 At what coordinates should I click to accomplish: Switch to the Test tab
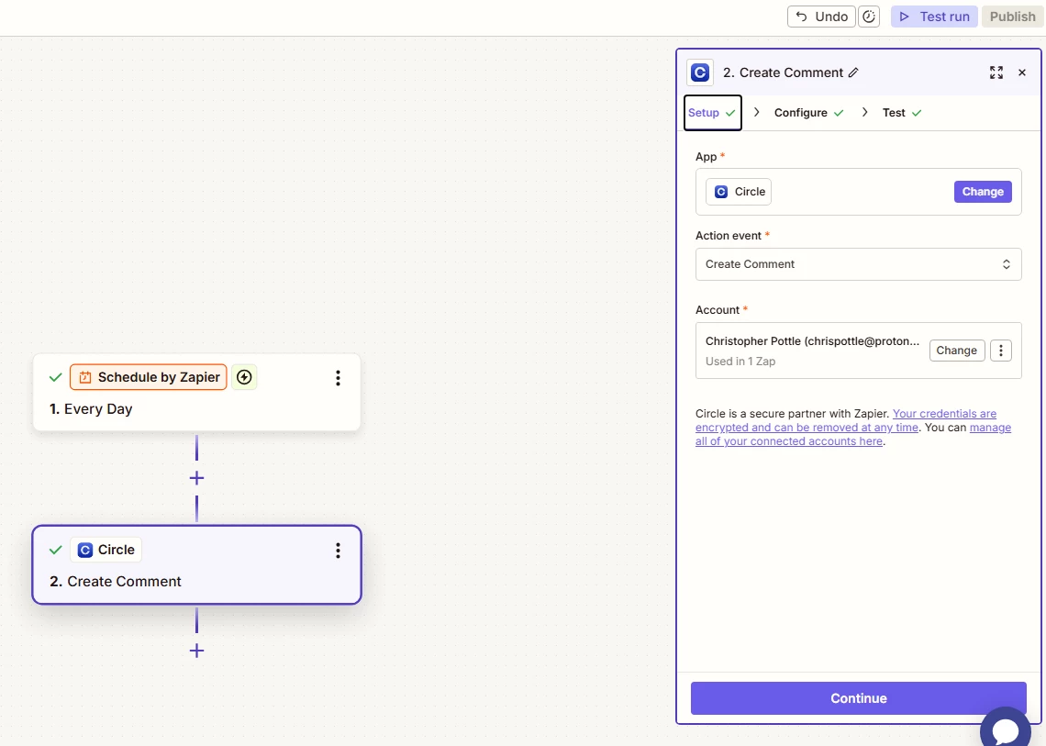tap(902, 113)
